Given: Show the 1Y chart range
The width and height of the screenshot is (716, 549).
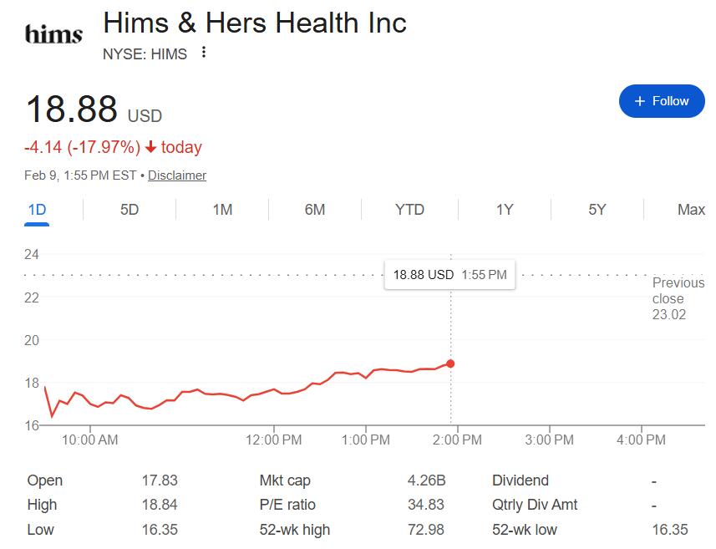Looking at the screenshot, I should click(505, 210).
